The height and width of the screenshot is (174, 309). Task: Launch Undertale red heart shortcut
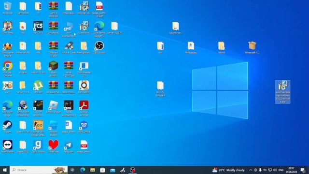(54, 146)
